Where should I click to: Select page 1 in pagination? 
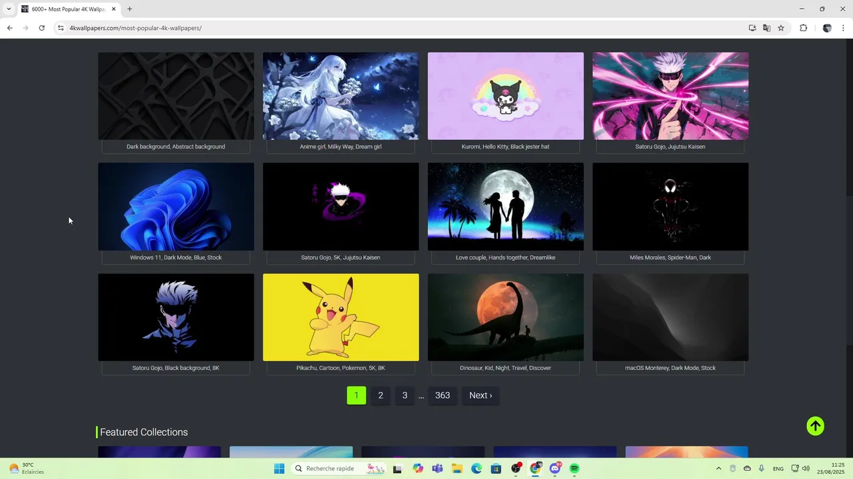point(356,395)
